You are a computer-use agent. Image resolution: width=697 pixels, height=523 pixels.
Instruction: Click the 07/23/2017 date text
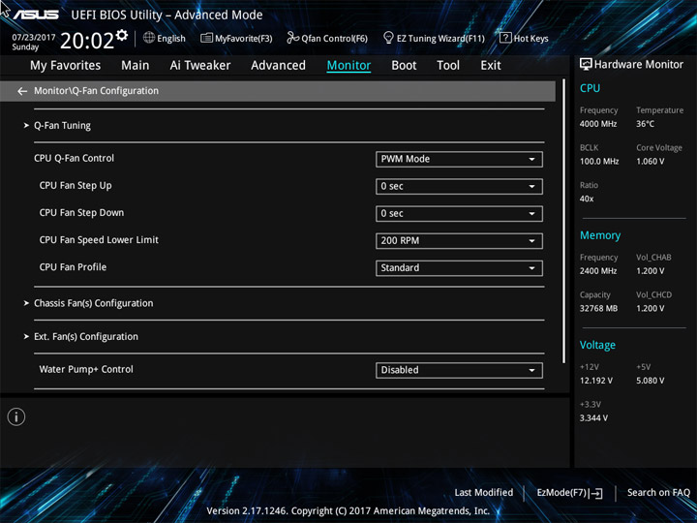[34, 38]
